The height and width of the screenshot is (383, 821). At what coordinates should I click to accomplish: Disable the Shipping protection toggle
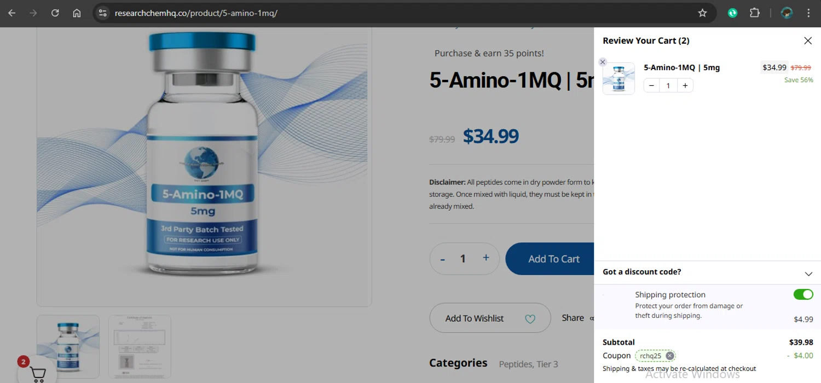click(803, 294)
